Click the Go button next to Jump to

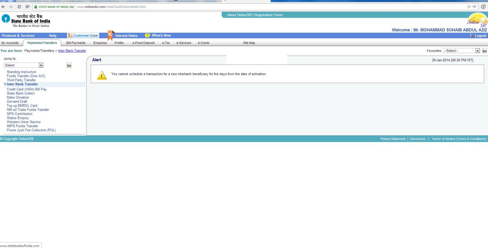point(69,65)
